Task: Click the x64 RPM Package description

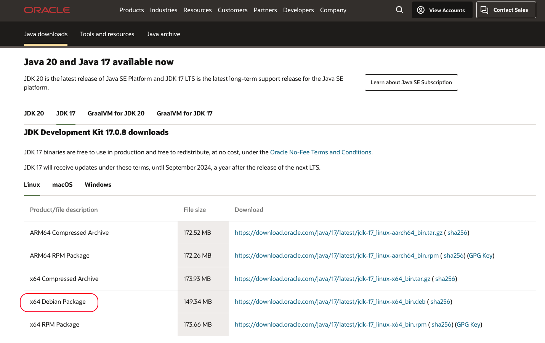Action: tap(54, 324)
